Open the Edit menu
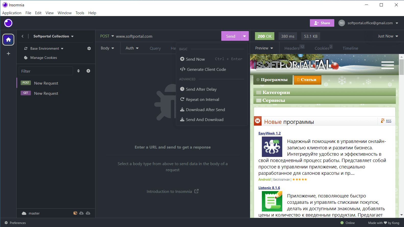Screen dimensions: 404x227 38,13
